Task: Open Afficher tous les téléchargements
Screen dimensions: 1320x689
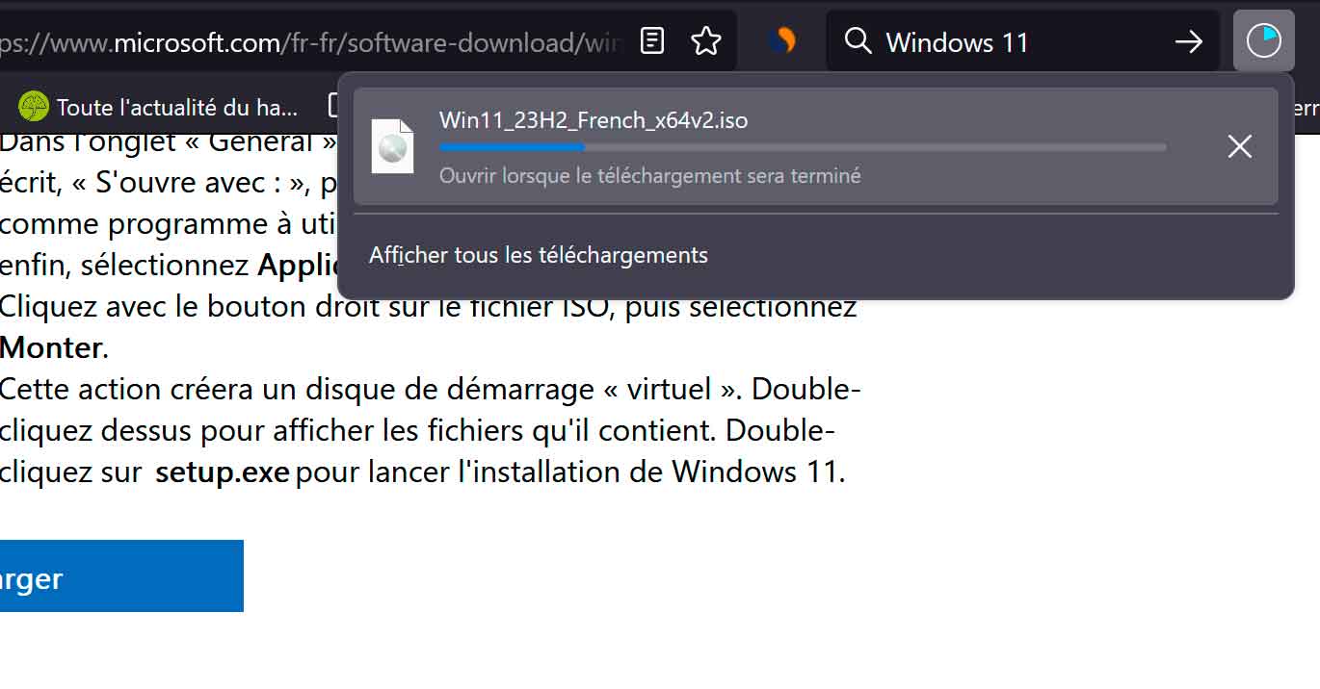Action: [539, 255]
